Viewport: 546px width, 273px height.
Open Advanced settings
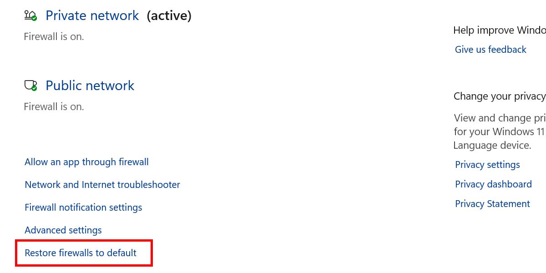coord(63,230)
